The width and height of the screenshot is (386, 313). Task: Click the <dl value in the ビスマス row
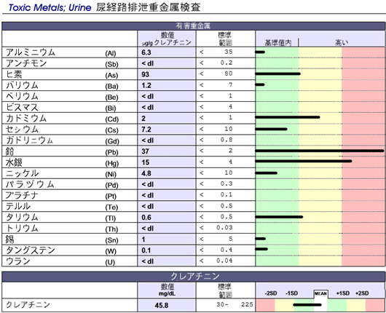coord(147,107)
